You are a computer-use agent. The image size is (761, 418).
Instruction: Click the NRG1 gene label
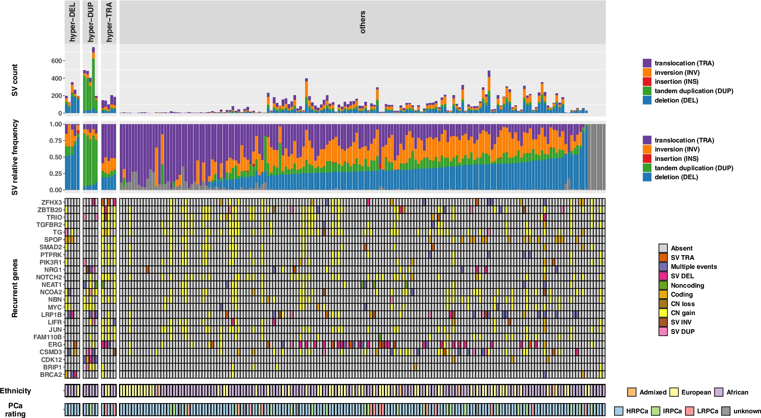(53, 270)
